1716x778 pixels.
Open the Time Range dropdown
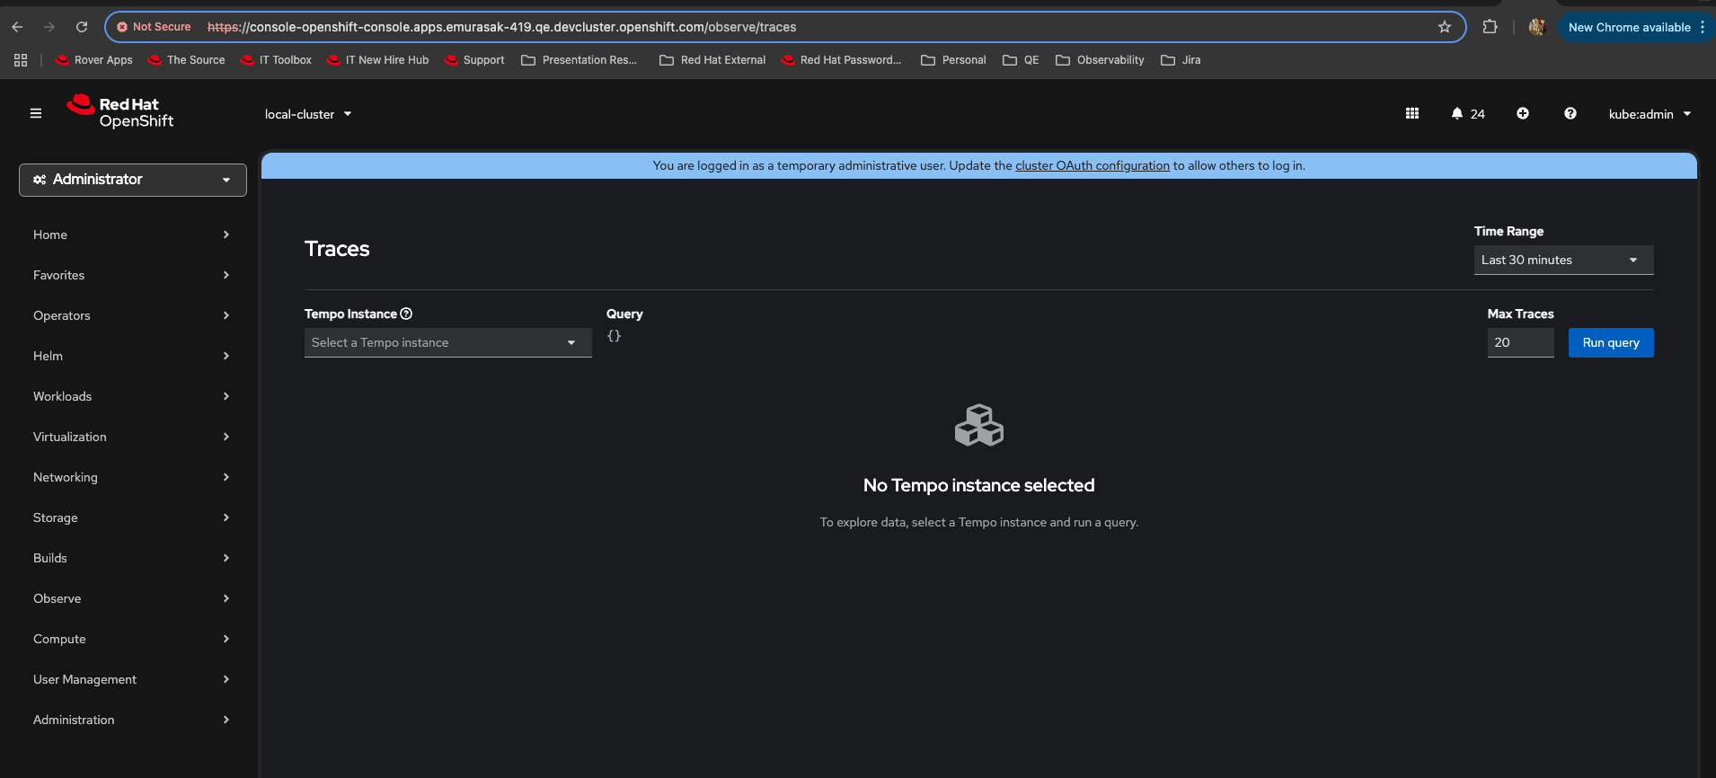[x=1564, y=261]
